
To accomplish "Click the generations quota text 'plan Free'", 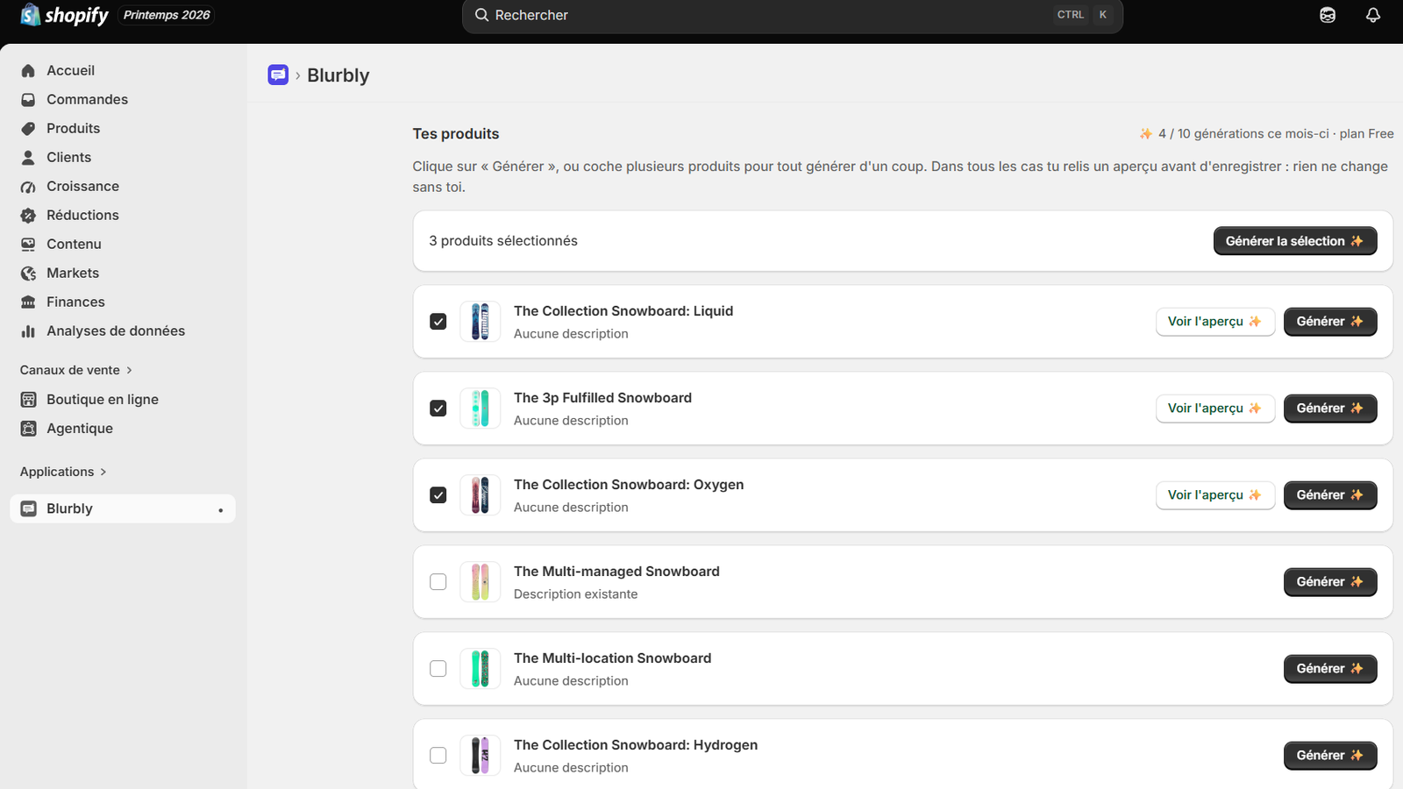I will pos(1366,134).
